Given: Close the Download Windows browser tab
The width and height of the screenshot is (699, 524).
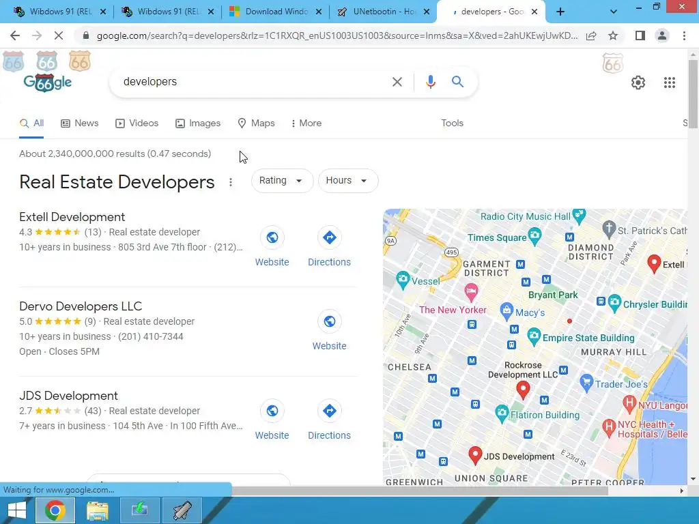Looking at the screenshot, I should [319, 12].
